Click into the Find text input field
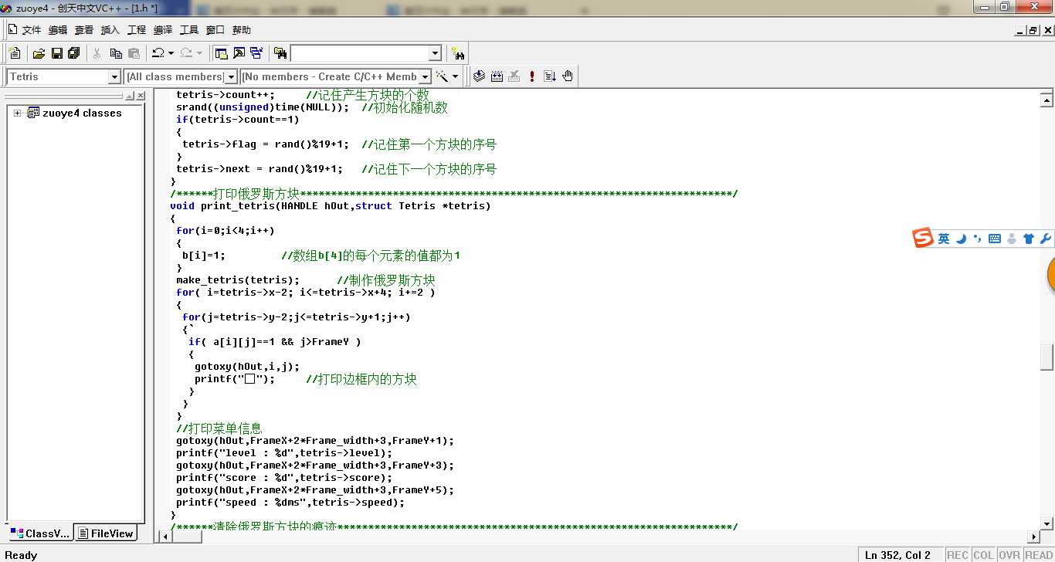 point(359,53)
